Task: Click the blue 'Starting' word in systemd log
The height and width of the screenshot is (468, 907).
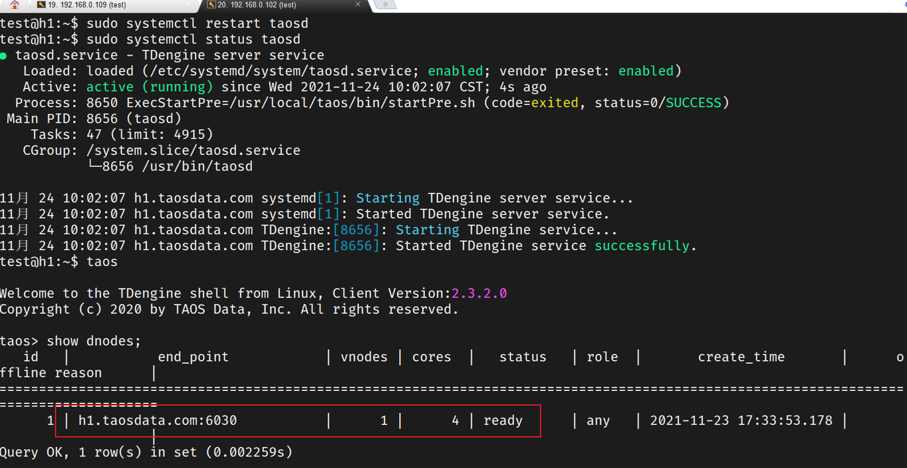Action: click(388, 198)
